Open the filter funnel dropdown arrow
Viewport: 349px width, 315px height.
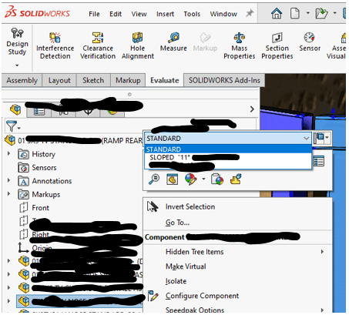click(19, 128)
